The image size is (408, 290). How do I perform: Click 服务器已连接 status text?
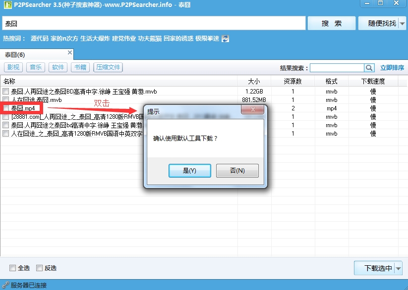[29, 286]
